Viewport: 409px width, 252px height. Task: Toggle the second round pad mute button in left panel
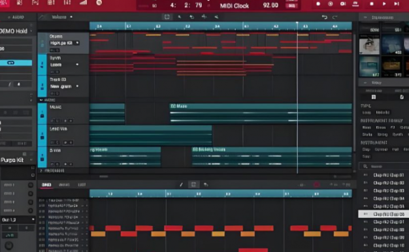tap(31, 194)
